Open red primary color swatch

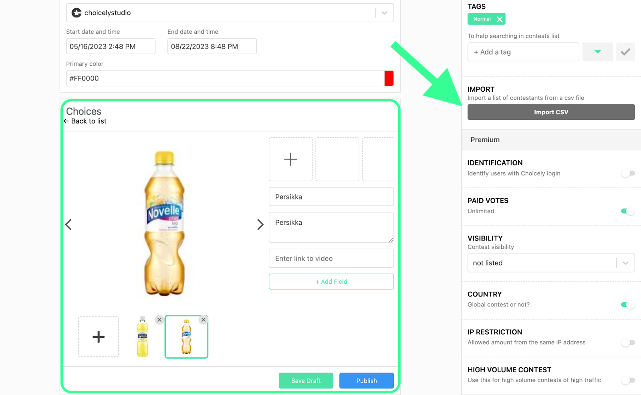pyautogui.click(x=389, y=78)
